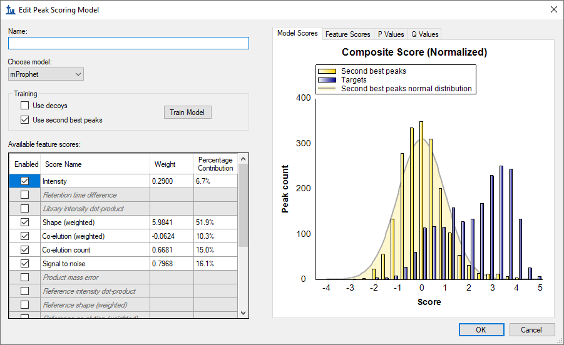Enable Retention time difference score
This screenshot has width=564, height=345.
click(x=25, y=195)
